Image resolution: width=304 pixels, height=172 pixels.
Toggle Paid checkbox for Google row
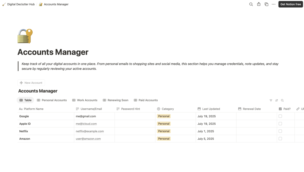click(280, 116)
